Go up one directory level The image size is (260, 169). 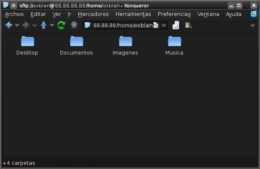coord(44,25)
